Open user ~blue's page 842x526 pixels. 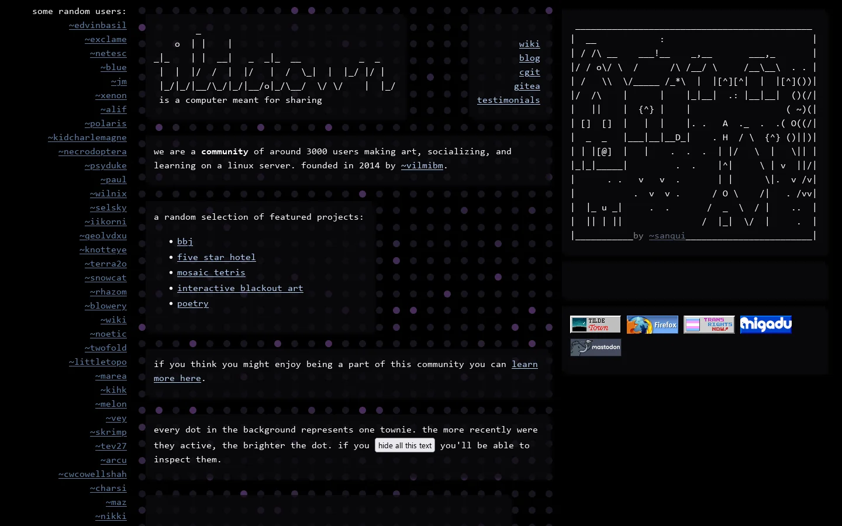click(113, 67)
